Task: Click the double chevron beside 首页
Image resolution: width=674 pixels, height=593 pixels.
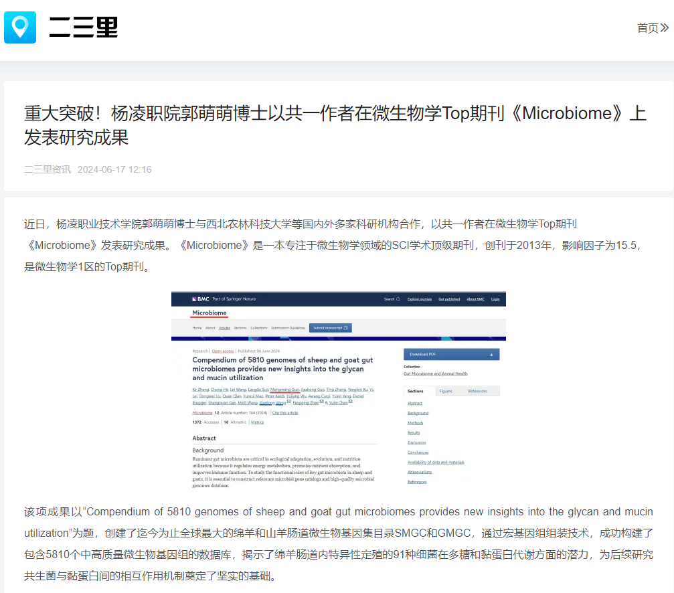Action: point(664,28)
